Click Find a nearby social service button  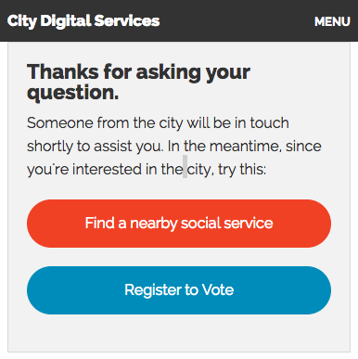[x=179, y=224]
